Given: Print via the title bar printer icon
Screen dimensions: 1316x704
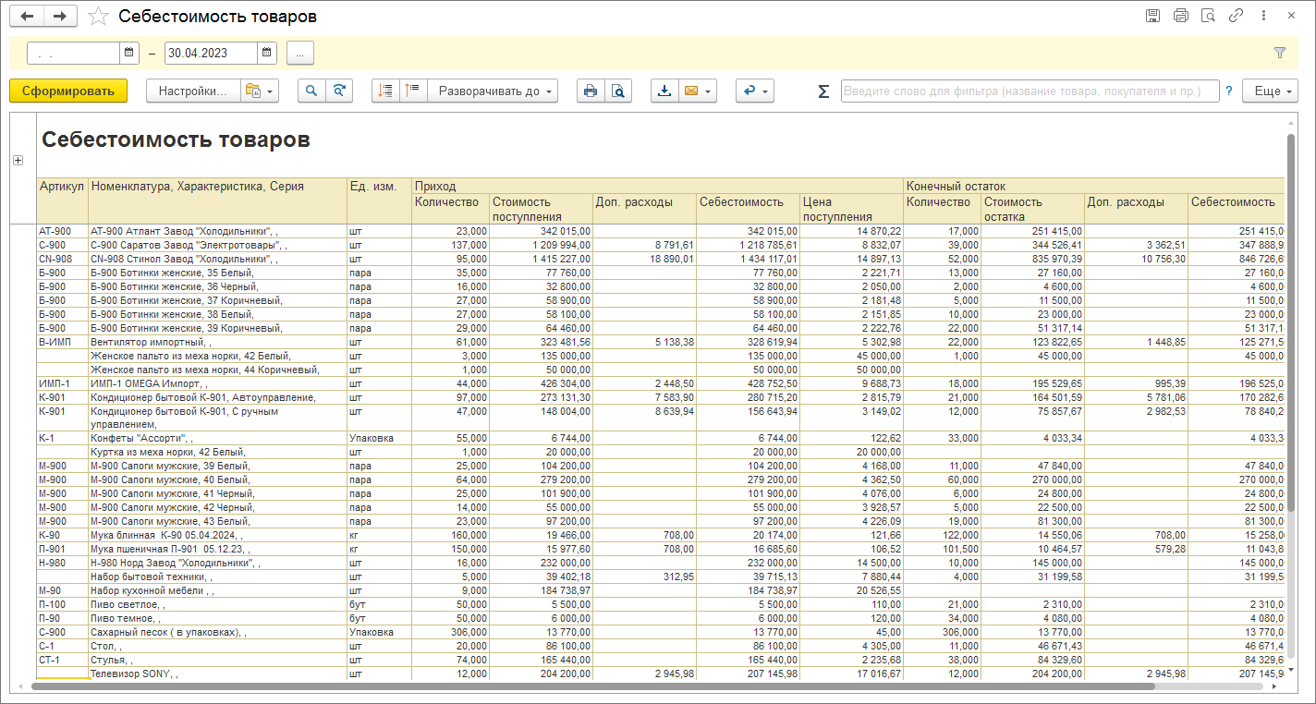Looking at the screenshot, I should [1180, 16].
